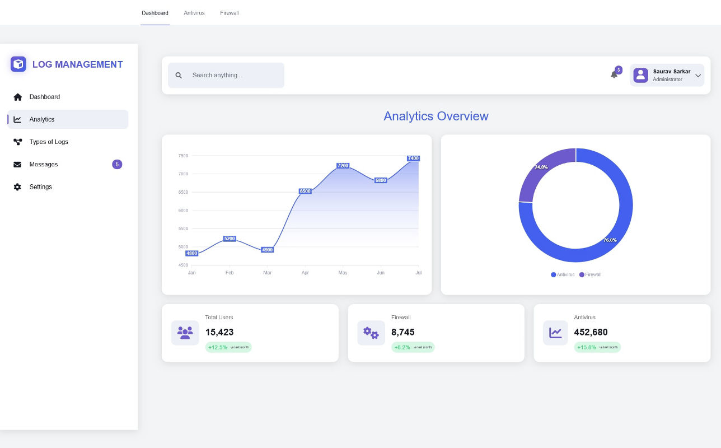
Task: Click the magnifying glass search icon
Action: [179, 76]
